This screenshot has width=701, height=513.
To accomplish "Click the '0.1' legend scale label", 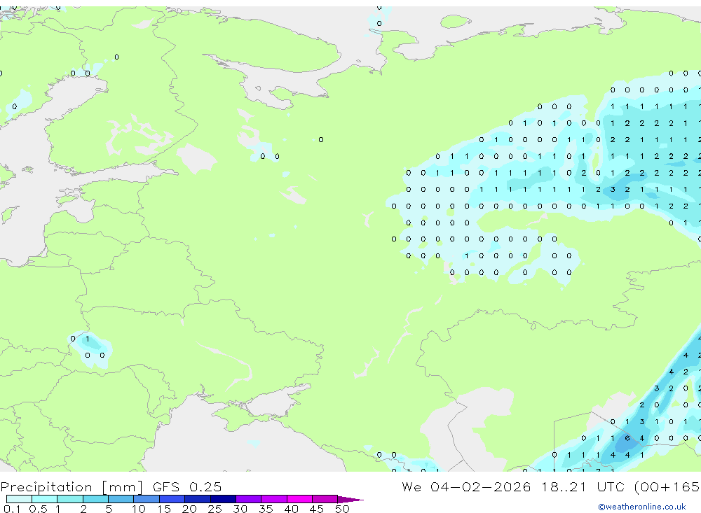I will point(12,509).
